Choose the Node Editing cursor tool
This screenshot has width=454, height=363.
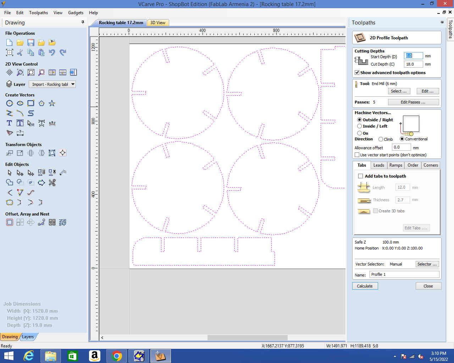(x=20, y=173)
